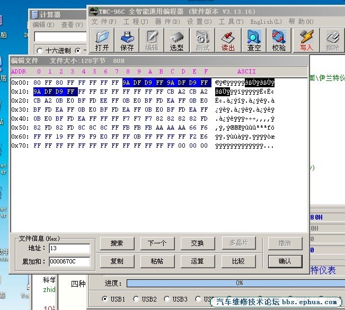Click the 0x30 address row label
This screenshot has height=310, width=345.
[20, 110]
